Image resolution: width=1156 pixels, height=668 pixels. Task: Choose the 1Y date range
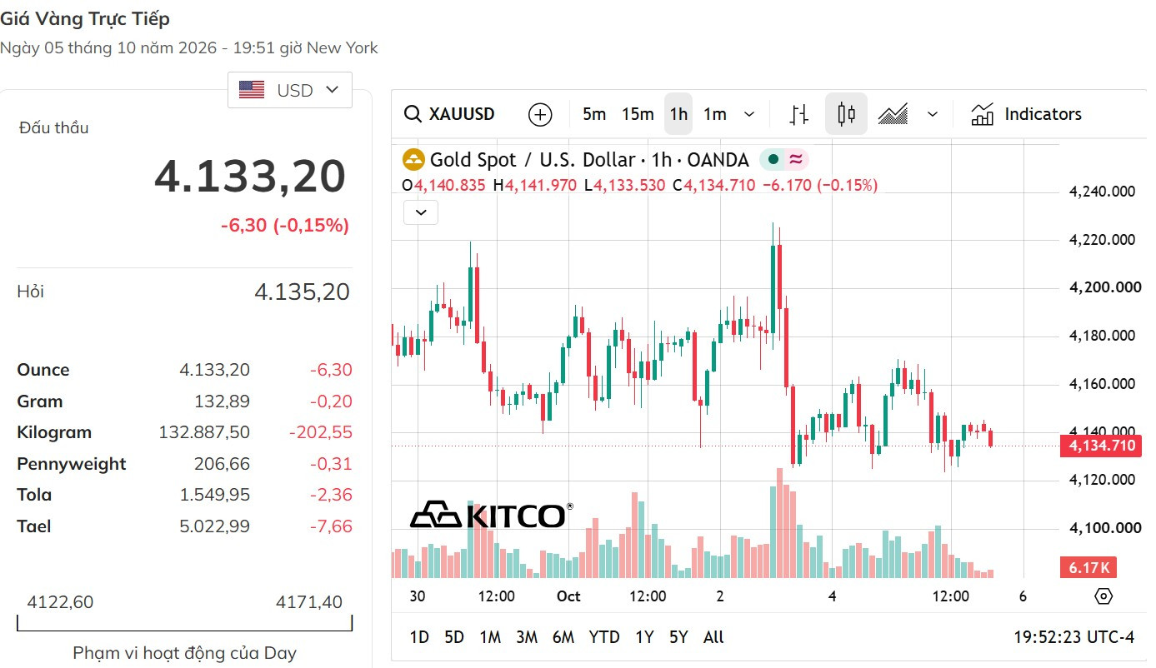coord(644,637)
